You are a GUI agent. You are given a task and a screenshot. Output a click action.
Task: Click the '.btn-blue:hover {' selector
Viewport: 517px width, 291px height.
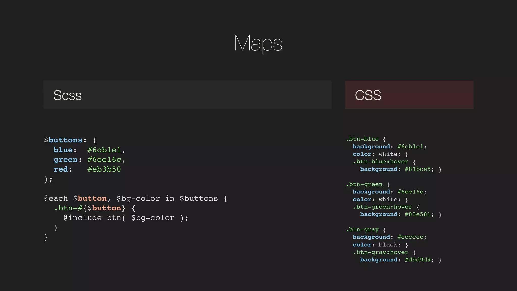(384, 162)
